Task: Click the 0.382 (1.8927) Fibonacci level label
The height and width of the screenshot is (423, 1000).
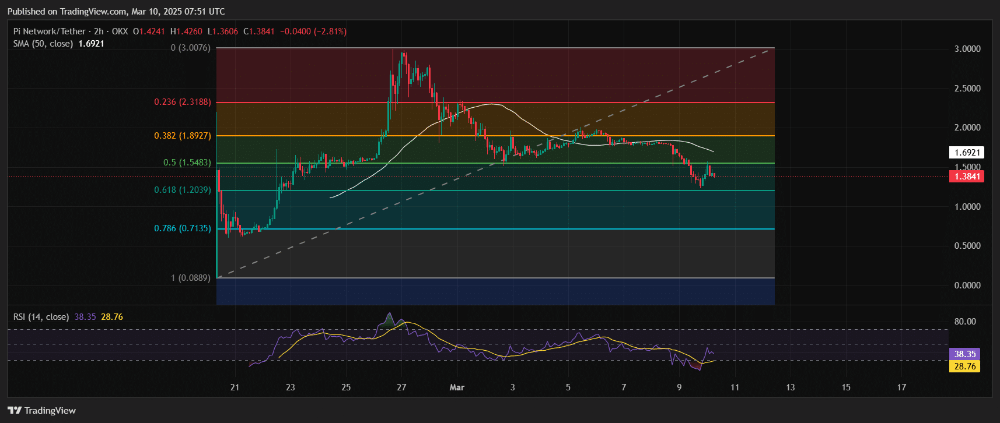Action: pyautogui.click(x=183, y=136)
